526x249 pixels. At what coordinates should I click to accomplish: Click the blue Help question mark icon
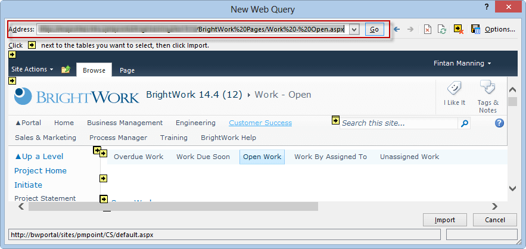click(x=500, y=123)
